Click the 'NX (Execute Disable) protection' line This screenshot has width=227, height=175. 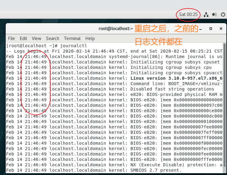114,165
